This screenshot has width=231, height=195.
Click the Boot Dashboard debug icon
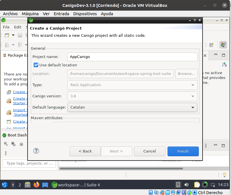14,144
